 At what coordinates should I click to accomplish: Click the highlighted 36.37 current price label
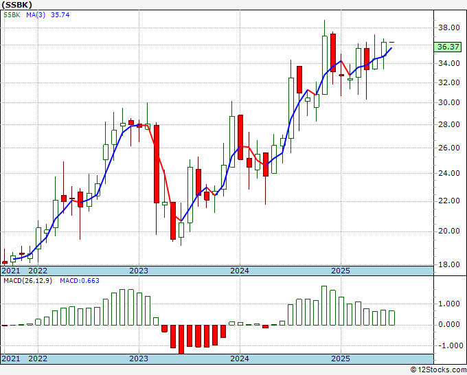click(x=448, y=47)
